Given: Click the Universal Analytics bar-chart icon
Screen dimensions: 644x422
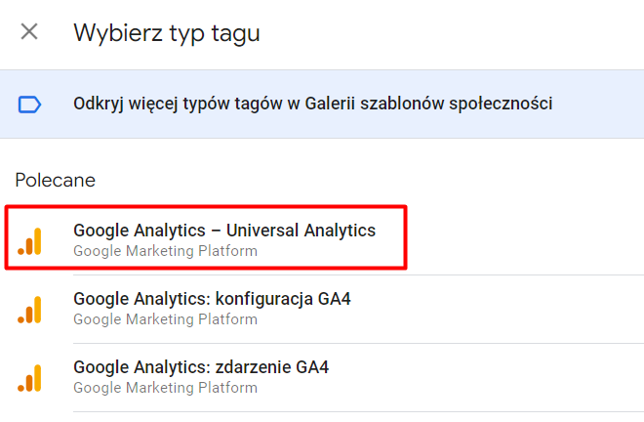Looking at the screenshot, I should point(29,241).
